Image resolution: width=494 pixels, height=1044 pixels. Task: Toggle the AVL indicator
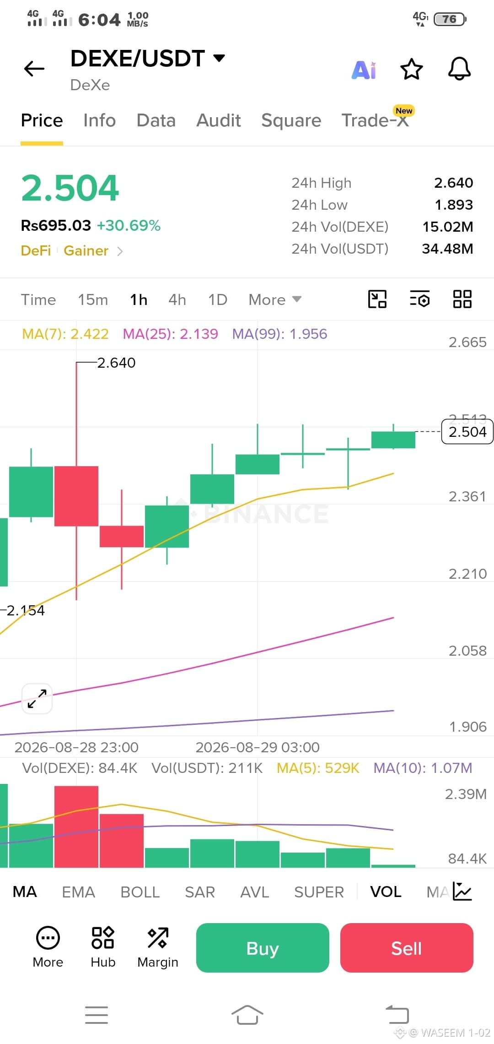point(254,892)
